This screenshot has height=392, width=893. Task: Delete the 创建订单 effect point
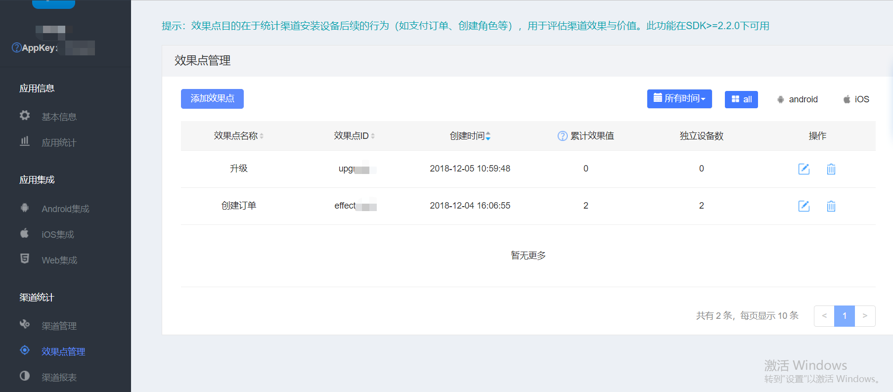click(x=831, y=206)
